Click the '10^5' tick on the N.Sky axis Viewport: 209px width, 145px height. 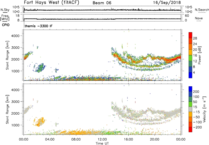[16, 7]
